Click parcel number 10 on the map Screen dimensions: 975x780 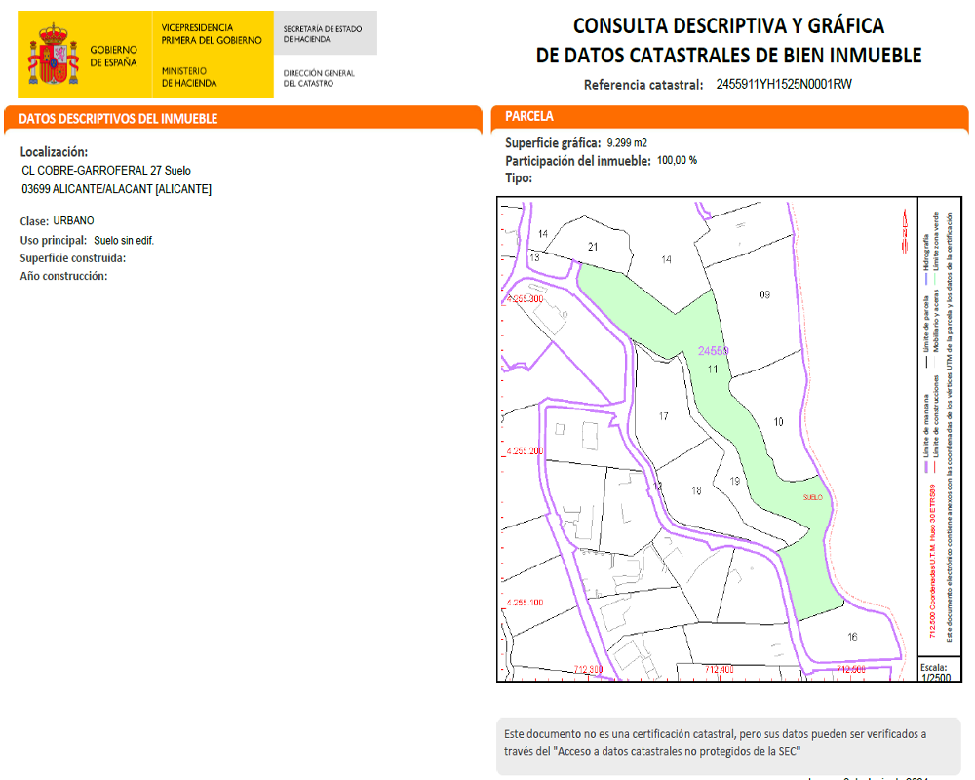[778, 422]
